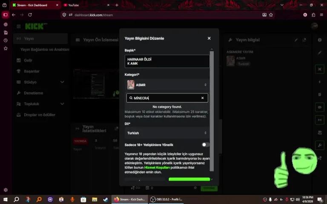Switch to the YouTube browser tab
This screenshot has height=204, width=327.
coord(86,5)
